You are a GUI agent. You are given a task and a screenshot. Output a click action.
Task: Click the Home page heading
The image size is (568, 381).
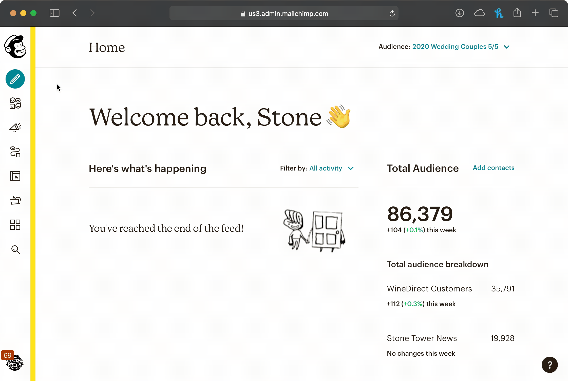(107, 48)
